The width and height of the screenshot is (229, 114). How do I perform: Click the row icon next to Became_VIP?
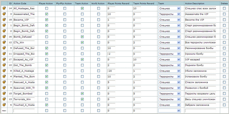[x=4, y=20]
